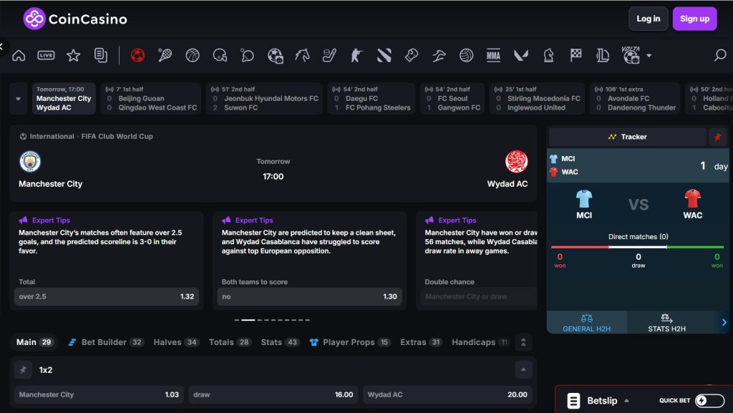733x413 pixels.
Task: Select the League of Legends icon
Action: point(603,56)
